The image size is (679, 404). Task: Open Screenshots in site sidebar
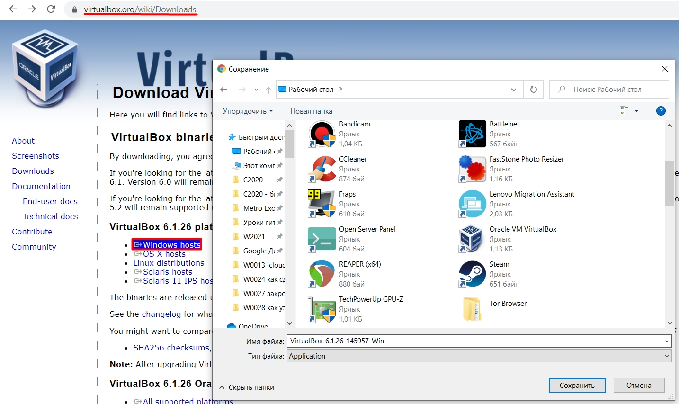click(36, 156)
